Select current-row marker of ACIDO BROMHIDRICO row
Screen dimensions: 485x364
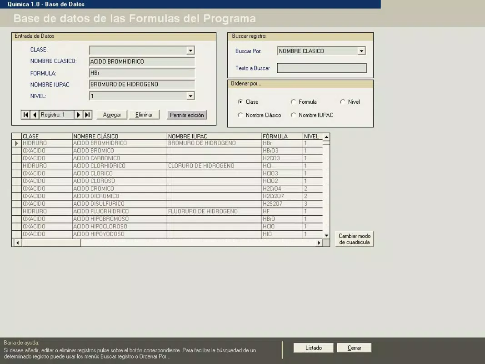coord(16,143)
